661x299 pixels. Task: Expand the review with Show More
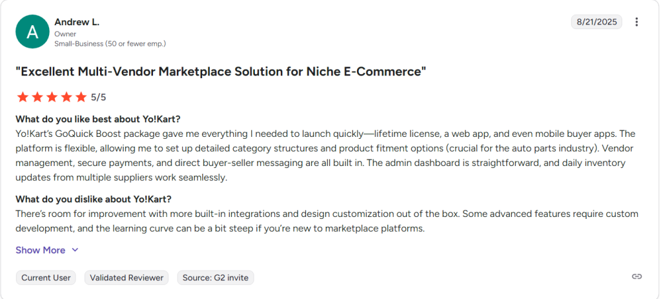point(41,250)
